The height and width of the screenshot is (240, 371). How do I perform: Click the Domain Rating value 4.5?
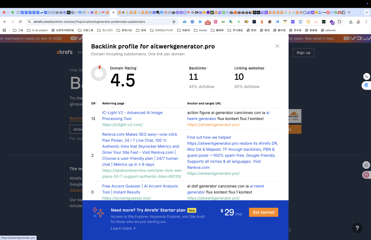(x=123, y=80)
